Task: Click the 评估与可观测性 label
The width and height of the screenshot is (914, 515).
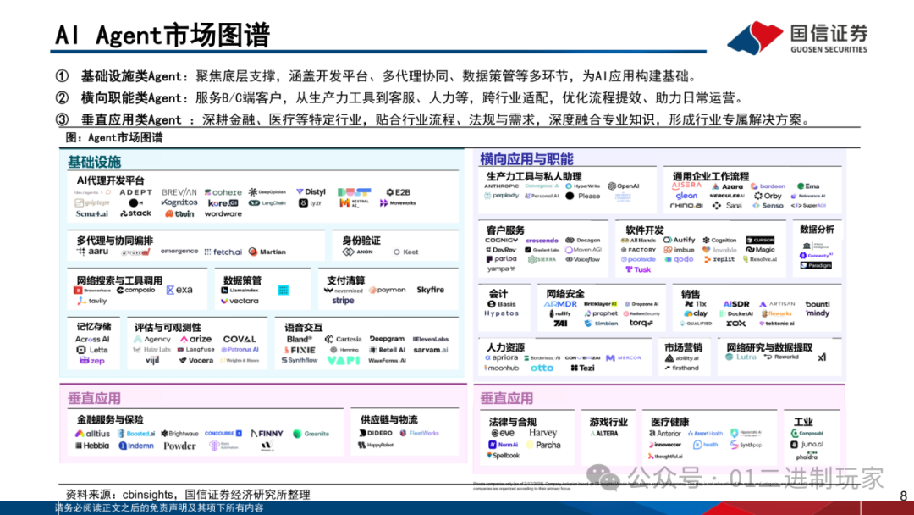Action: (x=168, y=327)
